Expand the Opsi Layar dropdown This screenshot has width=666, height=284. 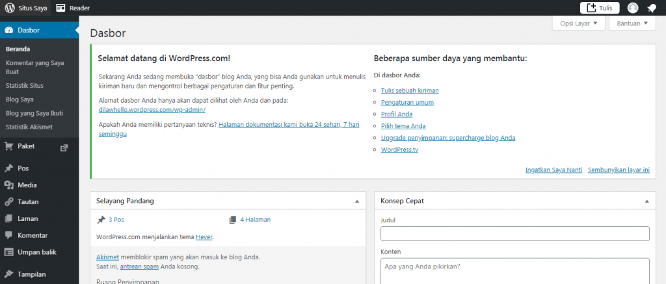click(579, 23)
